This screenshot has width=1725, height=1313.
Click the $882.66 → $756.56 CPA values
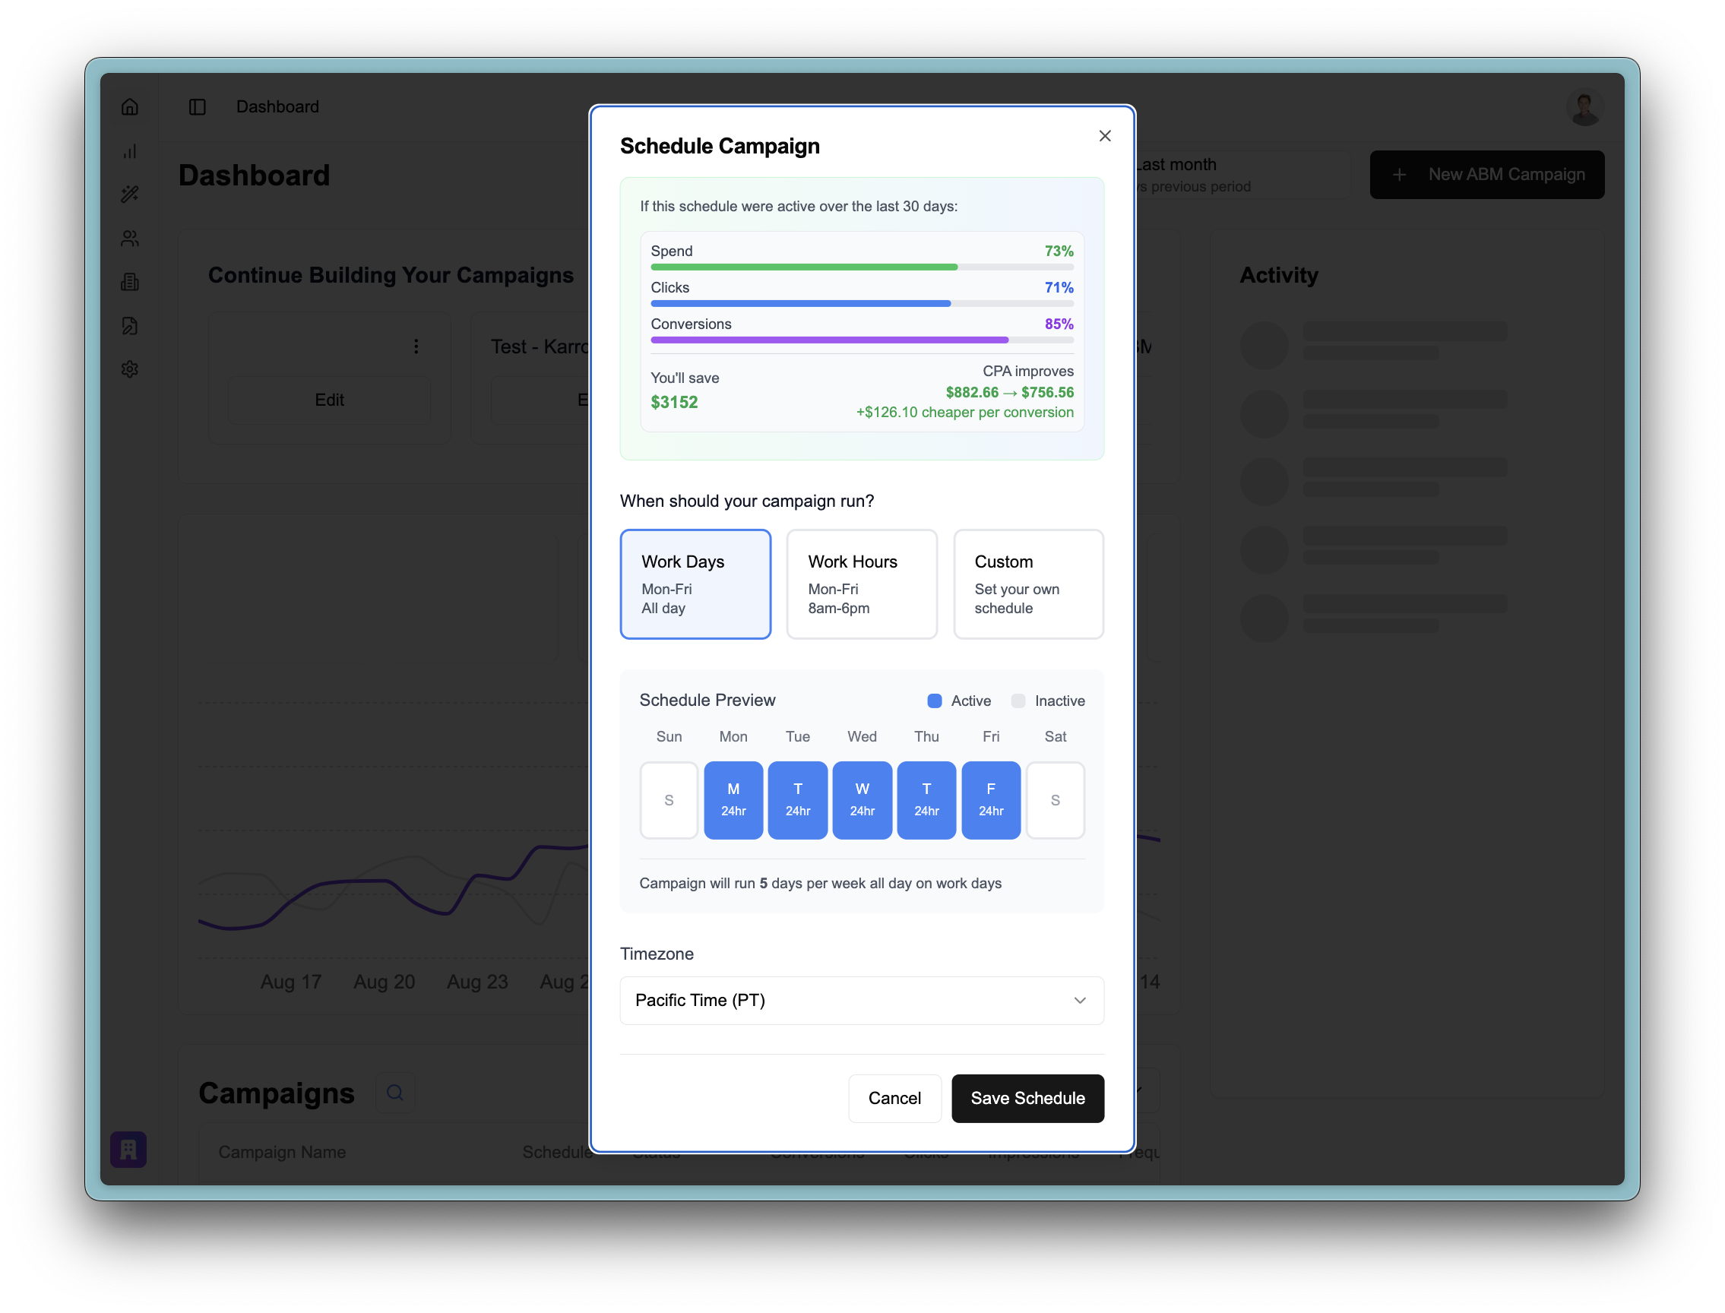(x=1009, y=392)
